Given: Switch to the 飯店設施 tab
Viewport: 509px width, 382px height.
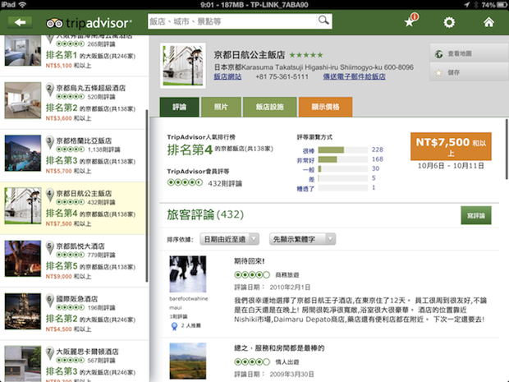Looking at the screenshot, I should 270,107.
